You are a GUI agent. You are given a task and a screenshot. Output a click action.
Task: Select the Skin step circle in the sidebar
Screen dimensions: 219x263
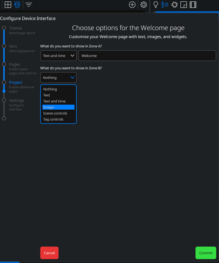click(4, 46)
